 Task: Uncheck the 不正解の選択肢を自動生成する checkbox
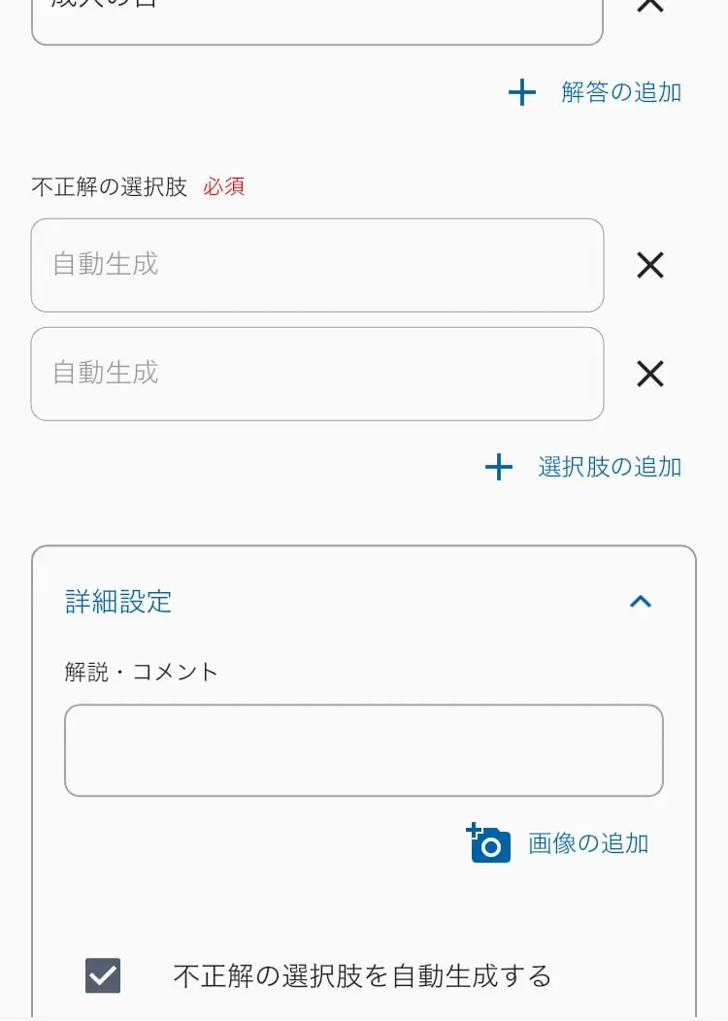[x=103, y=975]
